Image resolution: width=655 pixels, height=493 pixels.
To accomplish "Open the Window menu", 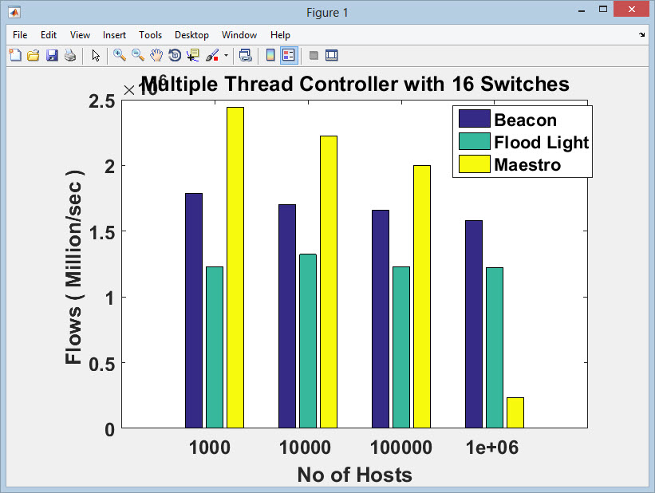I will pos(239,35).
